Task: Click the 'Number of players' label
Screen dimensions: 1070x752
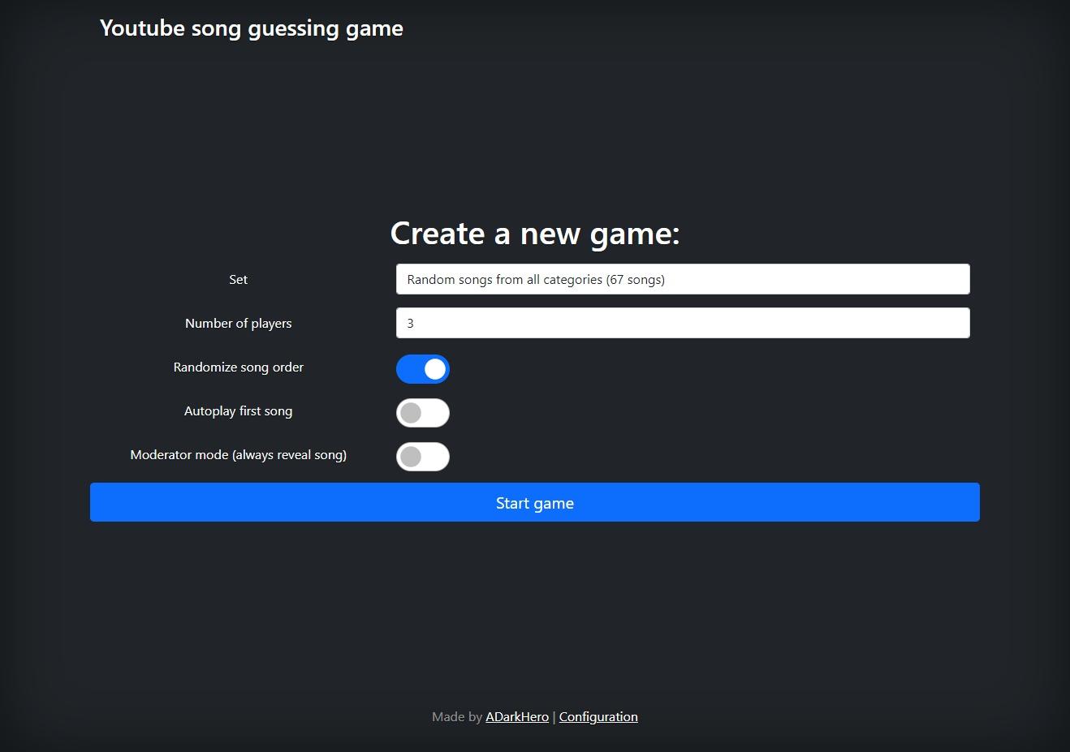Action: click(x=239, y=323)
